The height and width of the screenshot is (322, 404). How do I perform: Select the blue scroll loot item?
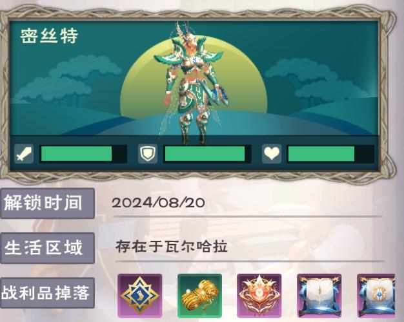[x=319, y=296]
